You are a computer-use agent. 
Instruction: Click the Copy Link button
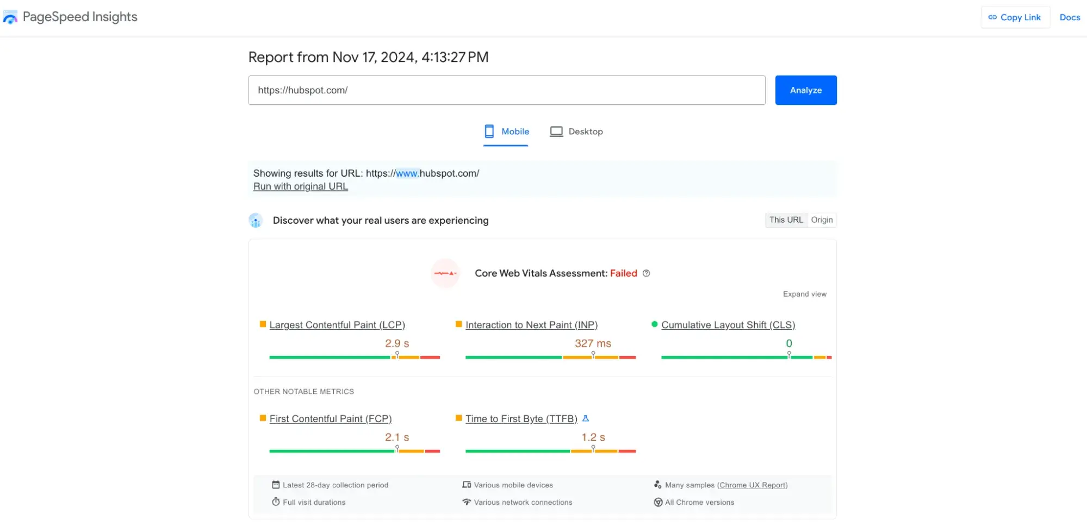[1015, 17]
